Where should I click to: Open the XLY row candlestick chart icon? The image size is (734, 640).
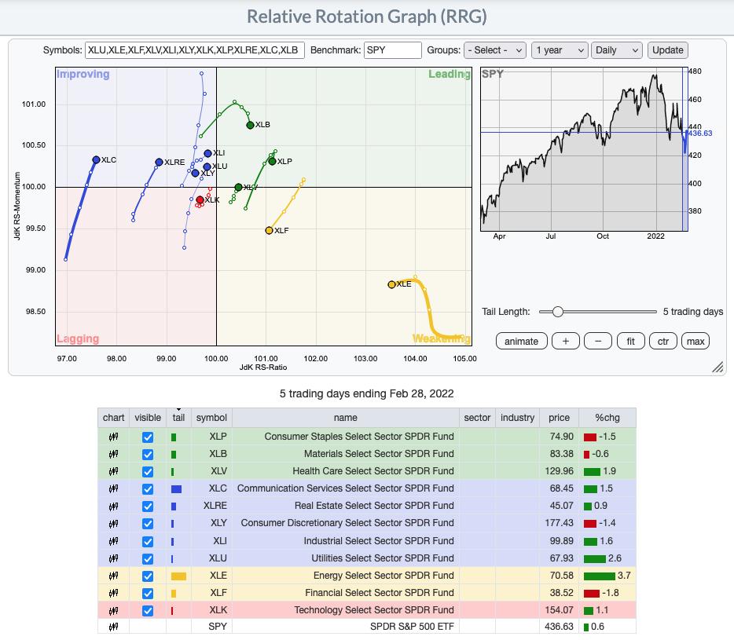pyautogui.click(x=113, y=524)
